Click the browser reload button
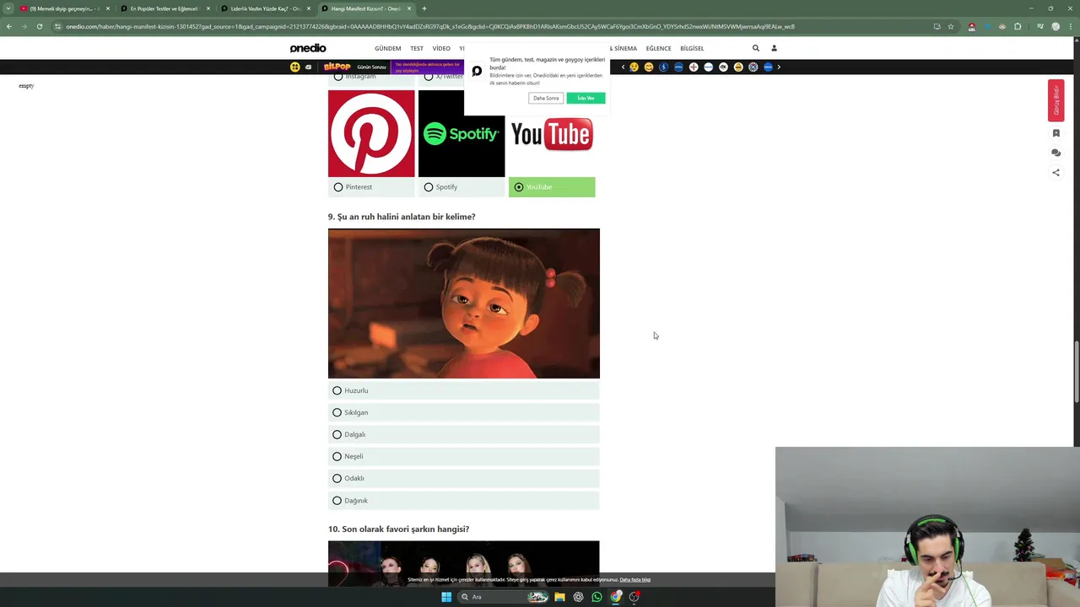1080x607 pixels. [39, 26]
